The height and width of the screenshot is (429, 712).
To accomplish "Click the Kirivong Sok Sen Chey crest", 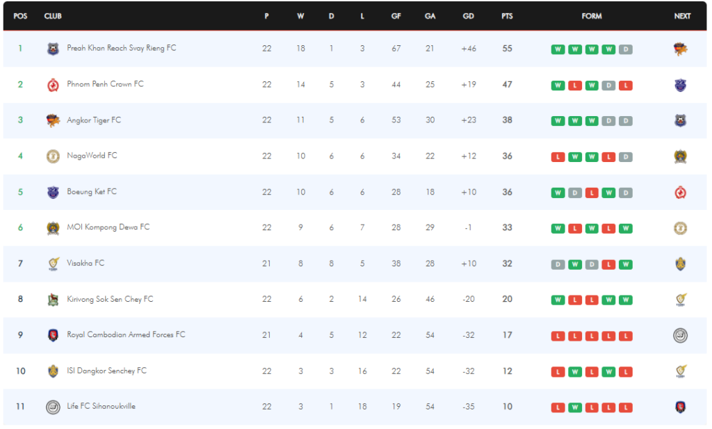I will click(53, 300).
